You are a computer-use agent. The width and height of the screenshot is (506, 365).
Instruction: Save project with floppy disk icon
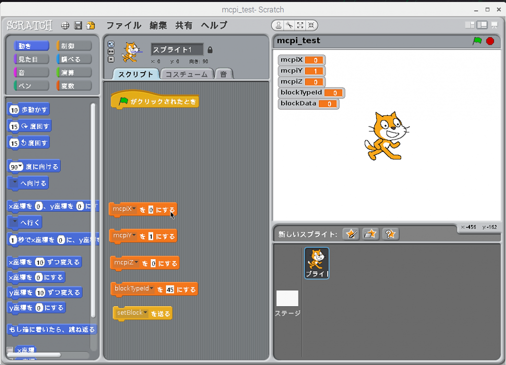(x=78, y=26)
